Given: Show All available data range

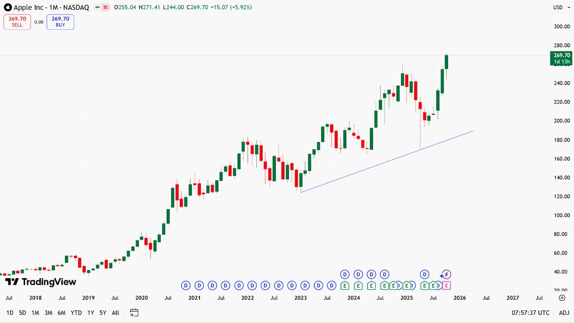Looking at the screenshot, I should coord(115,313).
